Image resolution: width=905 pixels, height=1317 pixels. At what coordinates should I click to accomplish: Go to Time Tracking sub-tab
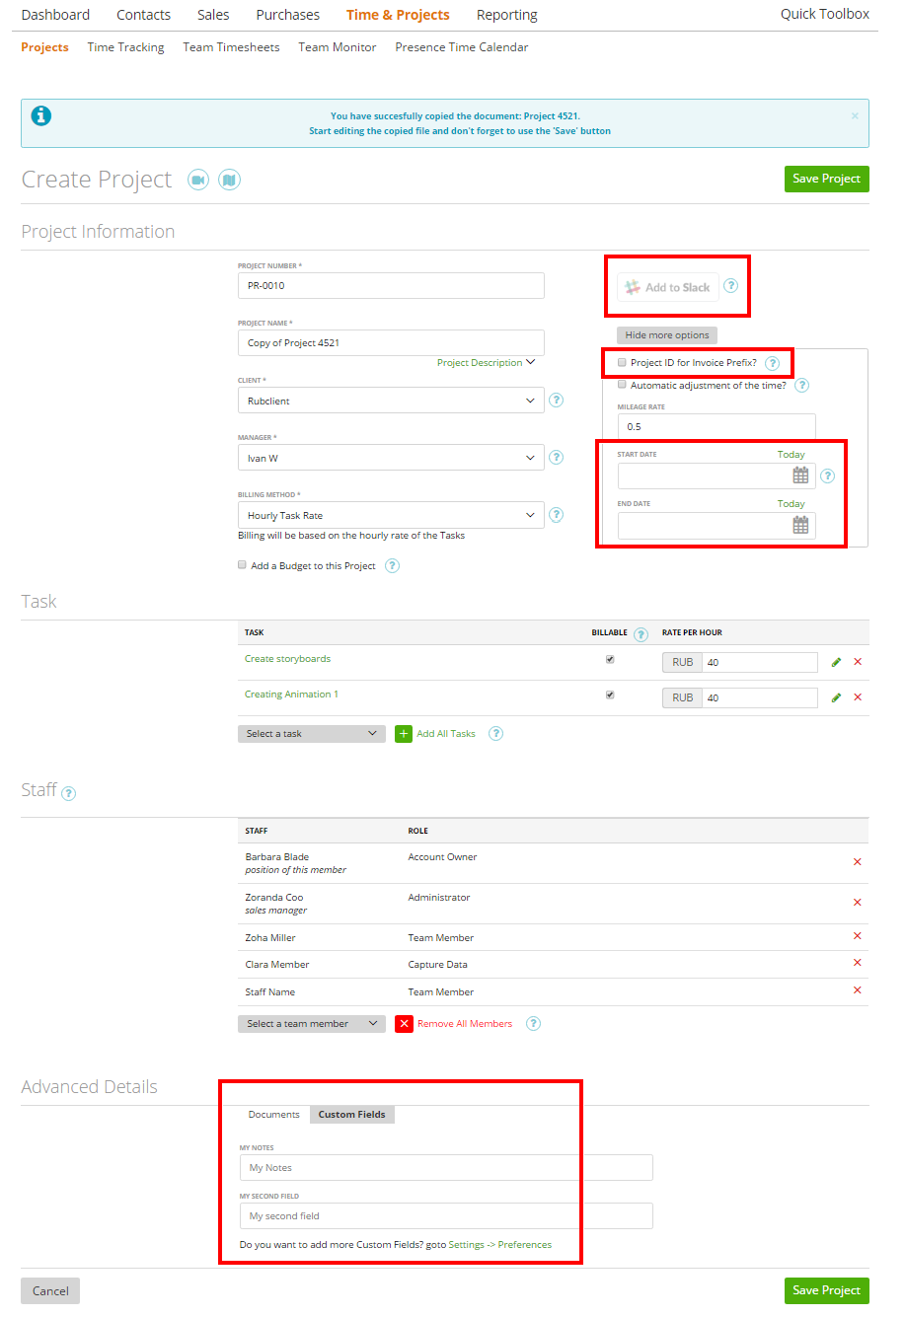[125, 47]
